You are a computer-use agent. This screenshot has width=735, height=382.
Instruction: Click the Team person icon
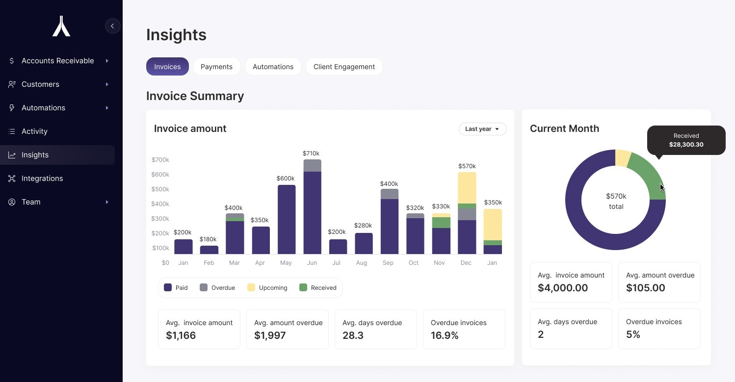point(12,202)
